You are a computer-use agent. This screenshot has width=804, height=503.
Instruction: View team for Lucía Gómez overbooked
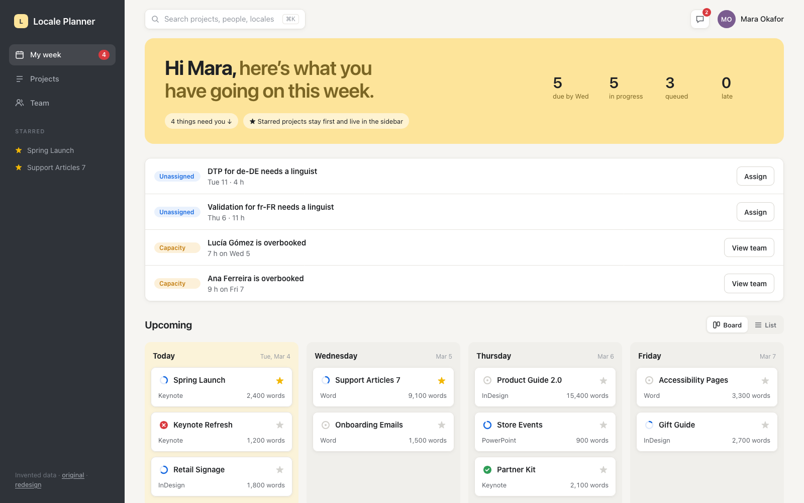click(x=749, y=248)
